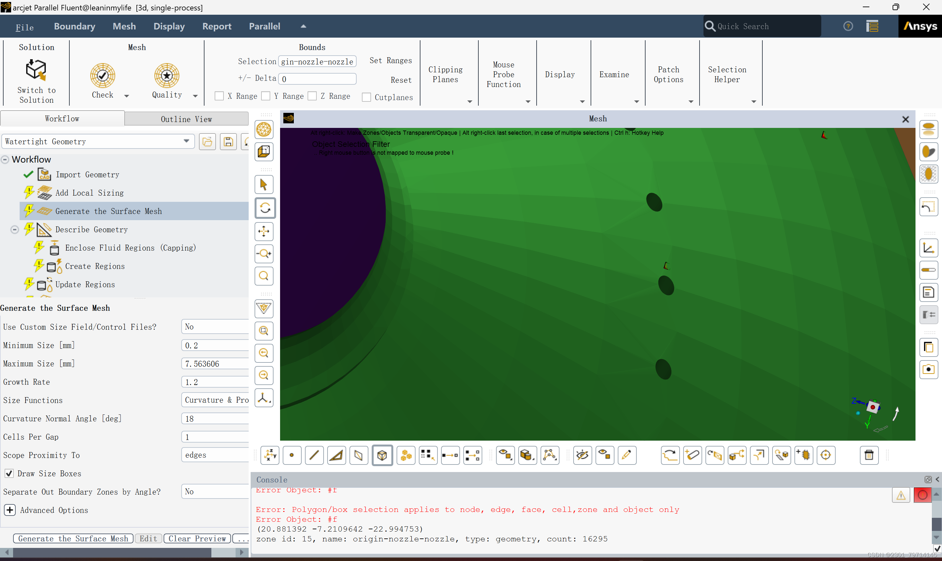Expand Advanced Options section
The image size is (942, 561).
click(9, 510)
